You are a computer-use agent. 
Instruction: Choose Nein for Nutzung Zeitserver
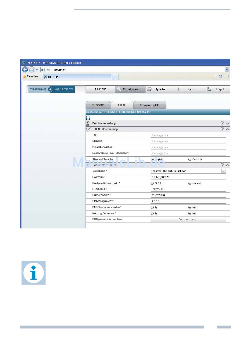click(x=190, y=213)
